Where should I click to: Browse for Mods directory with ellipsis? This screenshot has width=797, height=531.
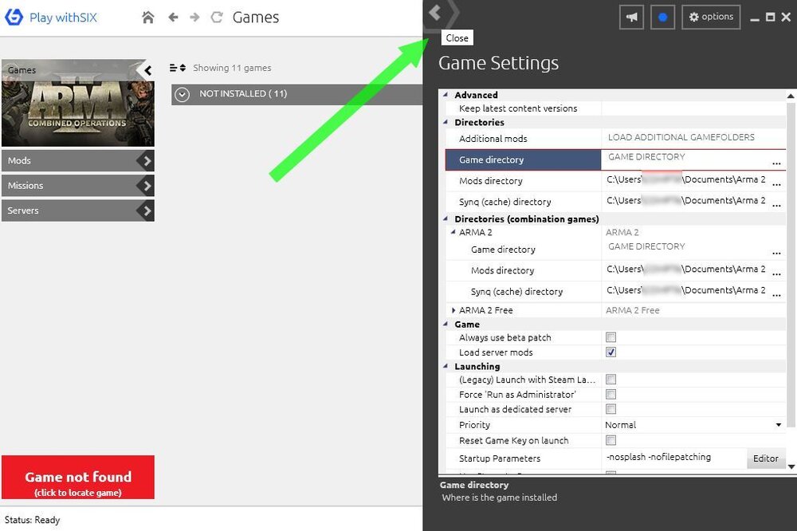pyautogui.click(x=776, y=184)
